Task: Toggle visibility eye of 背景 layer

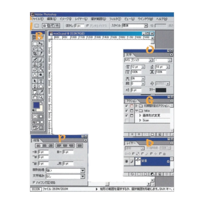Action: 127,161
